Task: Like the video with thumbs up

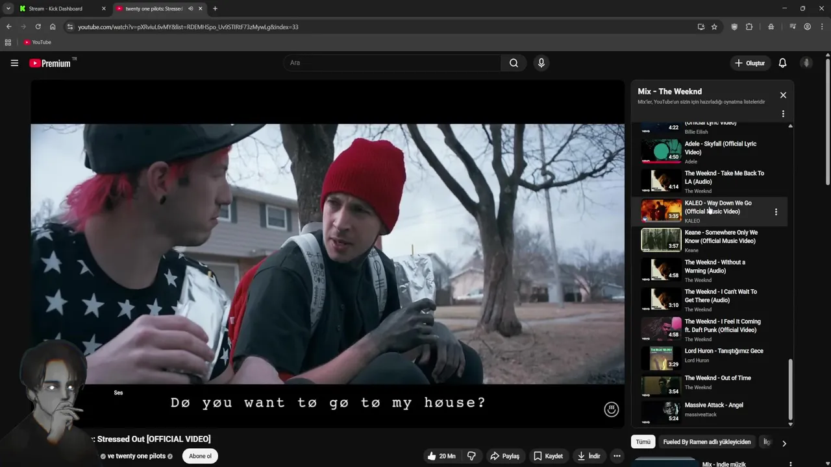Action: click(x=441, y=456)
